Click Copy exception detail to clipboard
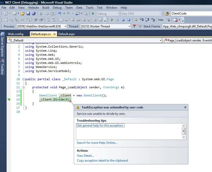The width and height of the screenshot is (212, 172). coord(102,161)
